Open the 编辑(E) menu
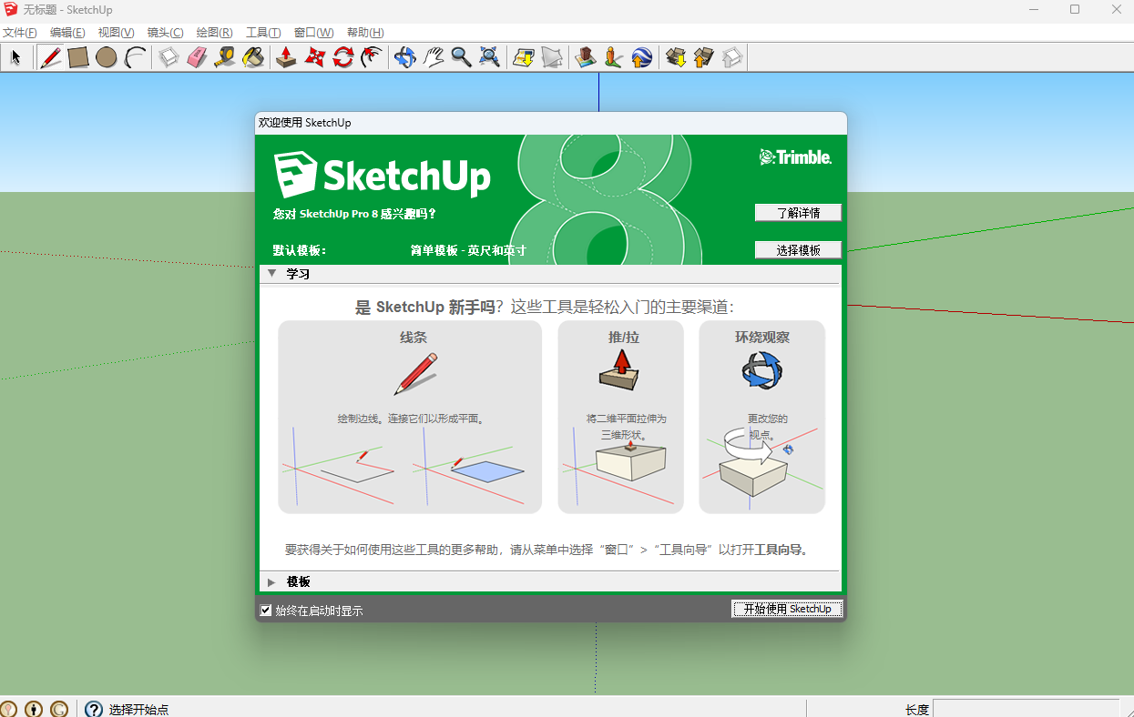The width and height of the screenshot is (1134, 717). pyautogui.click(x=67, y=32)
